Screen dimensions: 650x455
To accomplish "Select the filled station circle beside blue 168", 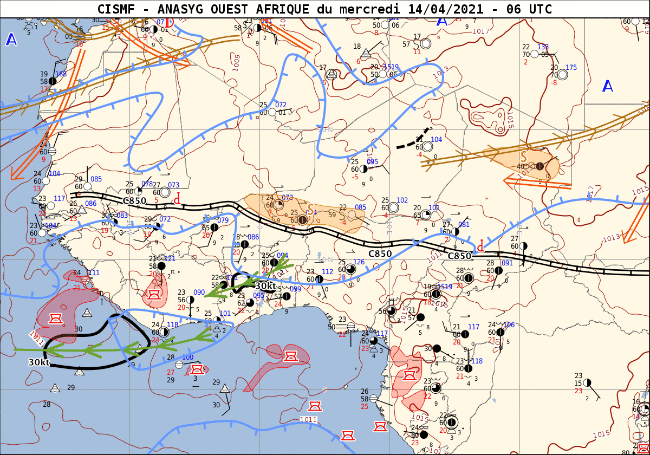I will coord(53,81).
